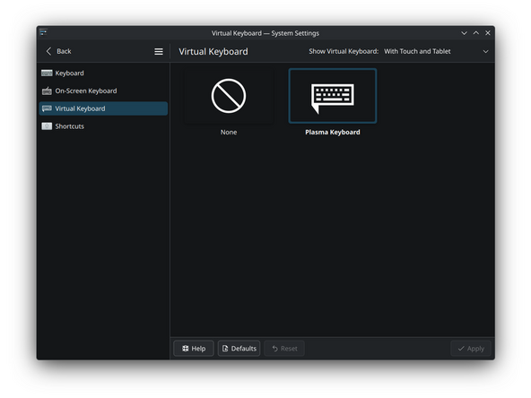Select the Plasma Keyboard tile

tap(333, 96)
